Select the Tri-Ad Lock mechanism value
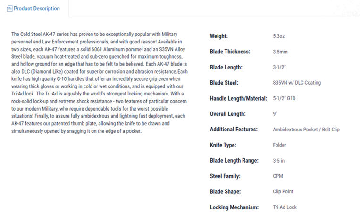 tap(285, 207)
